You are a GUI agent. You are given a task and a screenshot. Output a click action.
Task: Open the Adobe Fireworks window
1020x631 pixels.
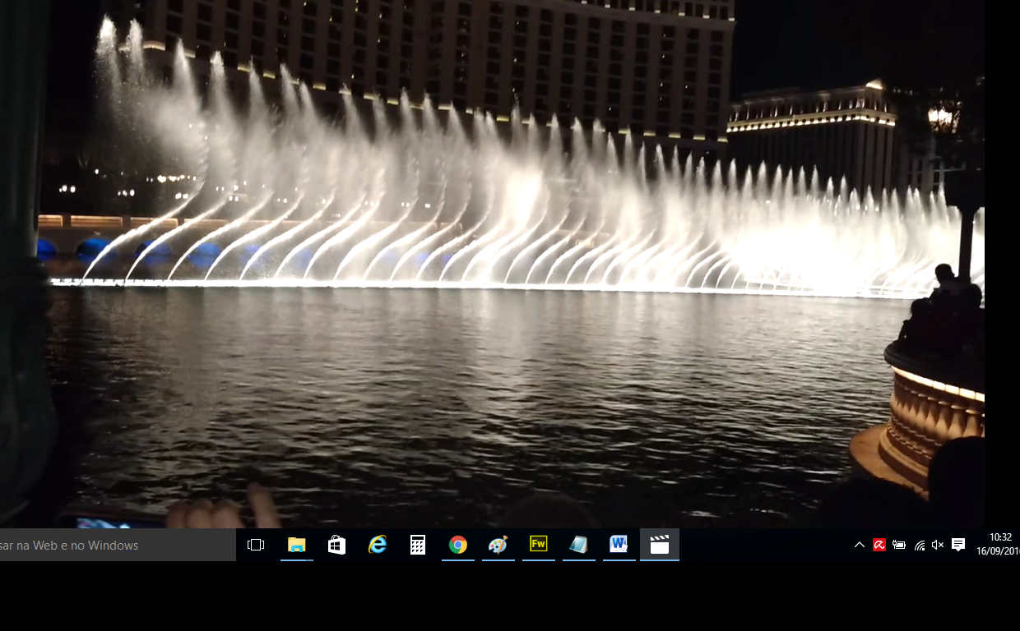click(x=538, y=545)
